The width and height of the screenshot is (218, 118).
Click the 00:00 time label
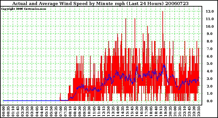[3, 111]
